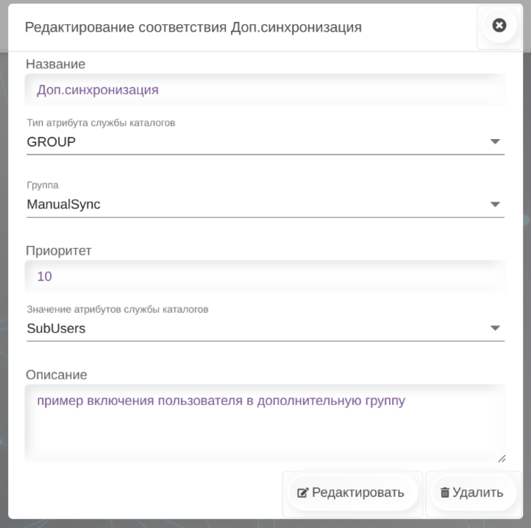531x528 pixels.
Task: Click the Приоритет label
Action: (58, 250)
